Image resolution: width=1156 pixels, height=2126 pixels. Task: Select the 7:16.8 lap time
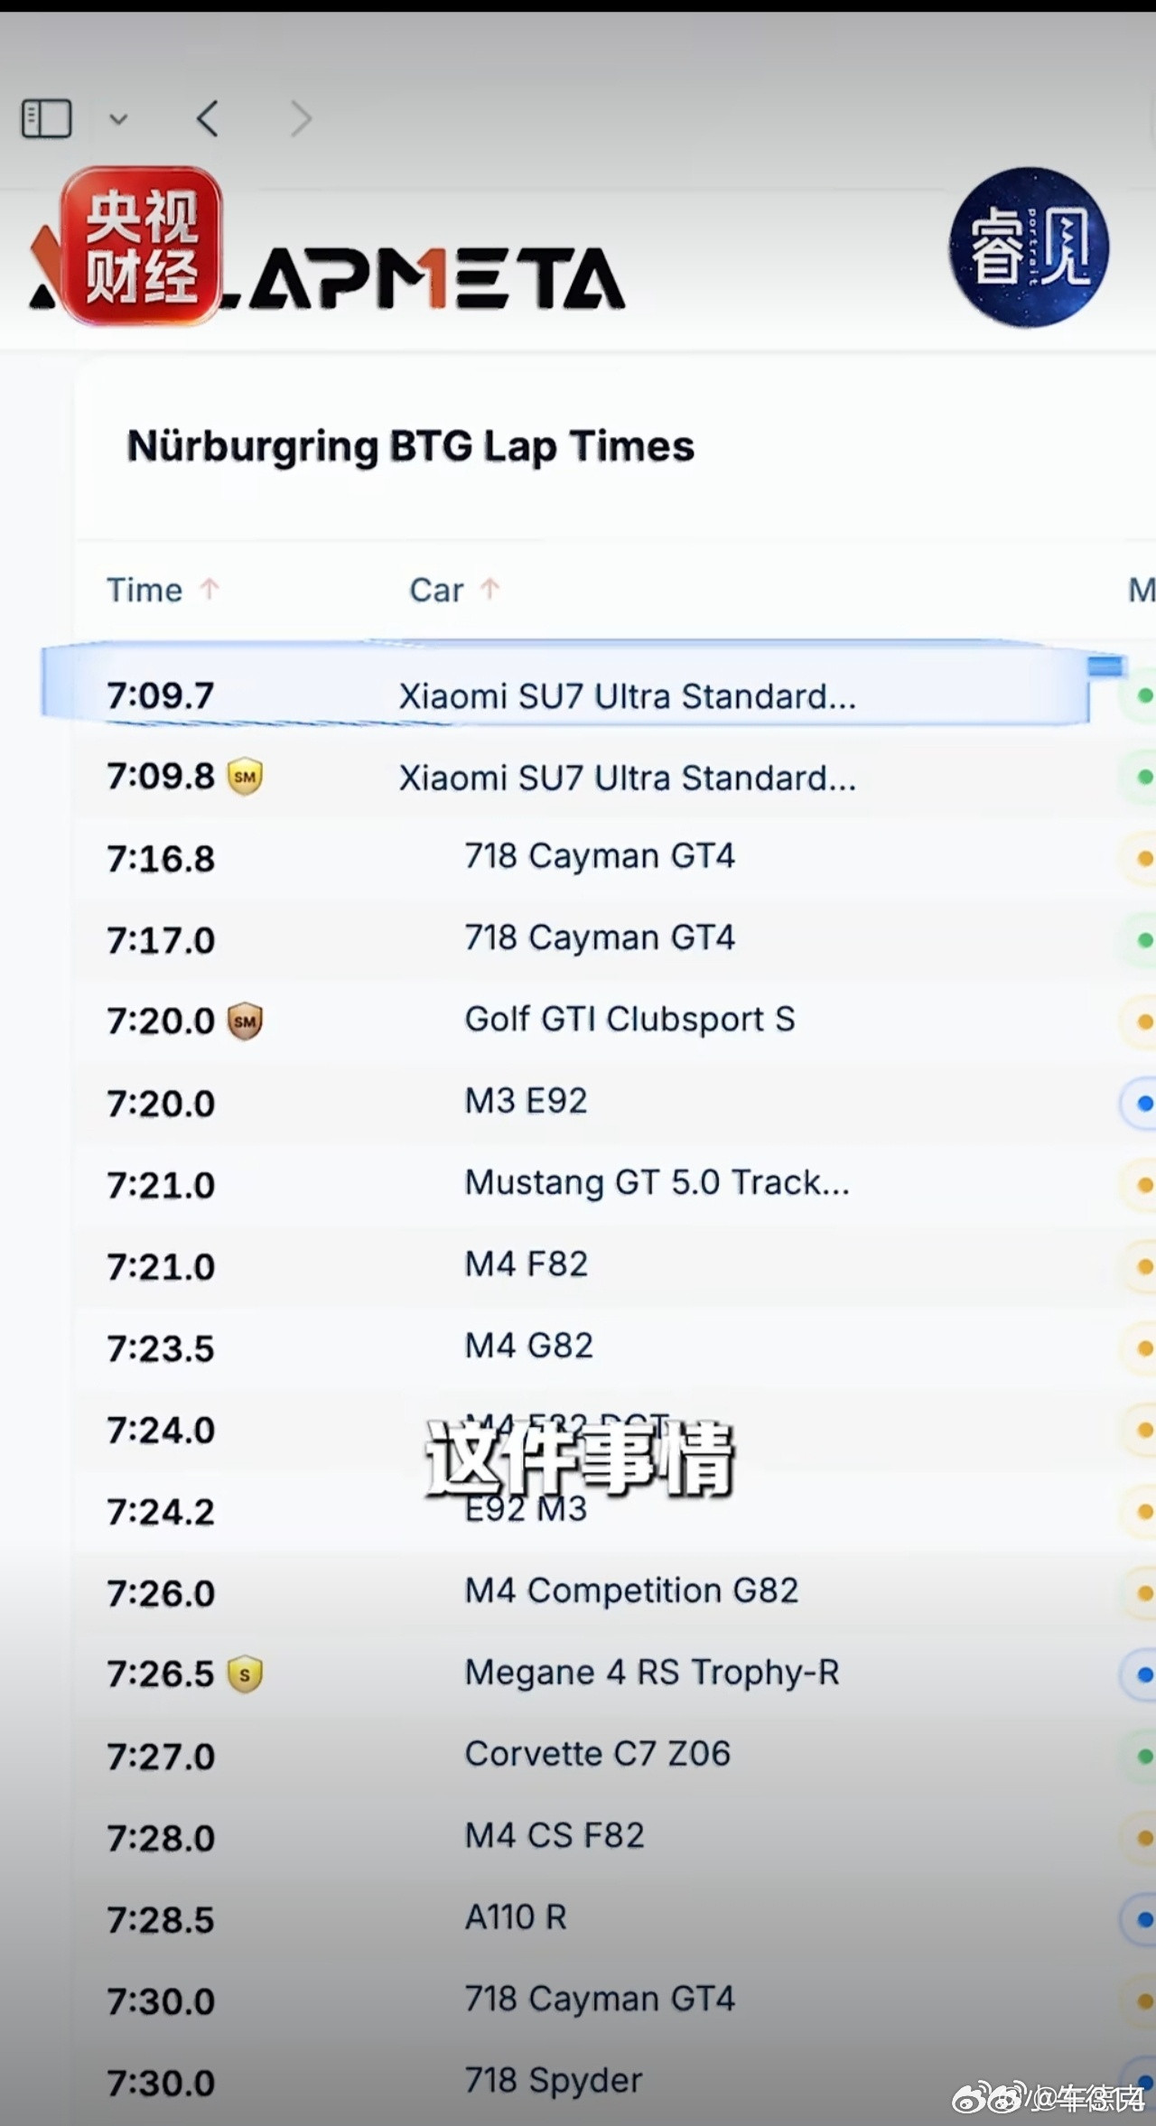click(161, 858)
